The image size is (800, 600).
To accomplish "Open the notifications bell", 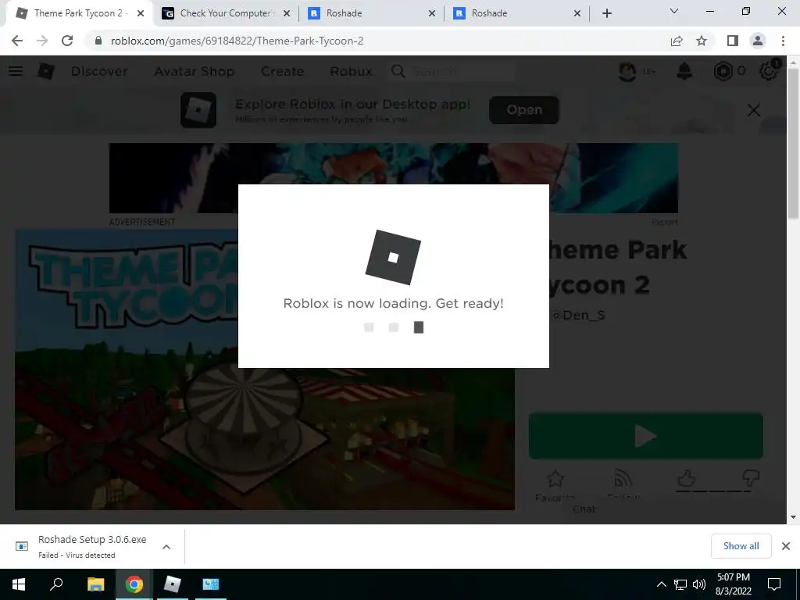I will [684, 71].
